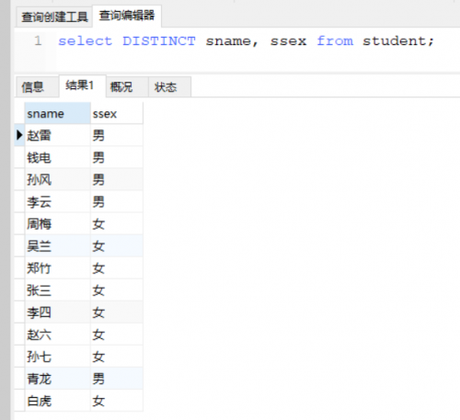The height and width of the screenshot is (420, 460).
Task: Click the 青龙 name cell
Action: coord(57,379)
